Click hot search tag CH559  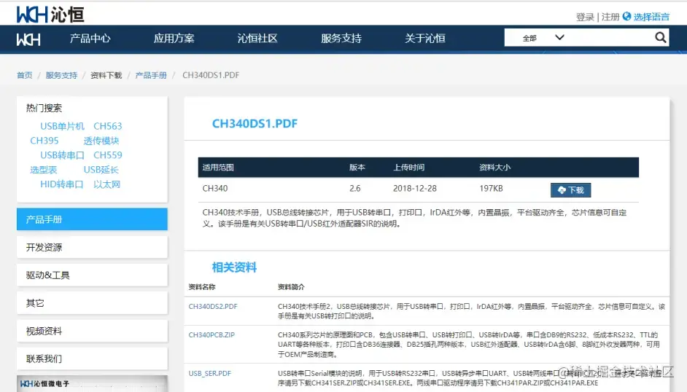point(108,155)
